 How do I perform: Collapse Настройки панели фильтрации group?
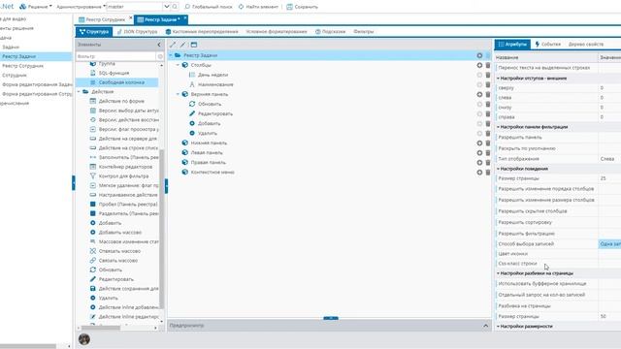(x=498, y=127)
